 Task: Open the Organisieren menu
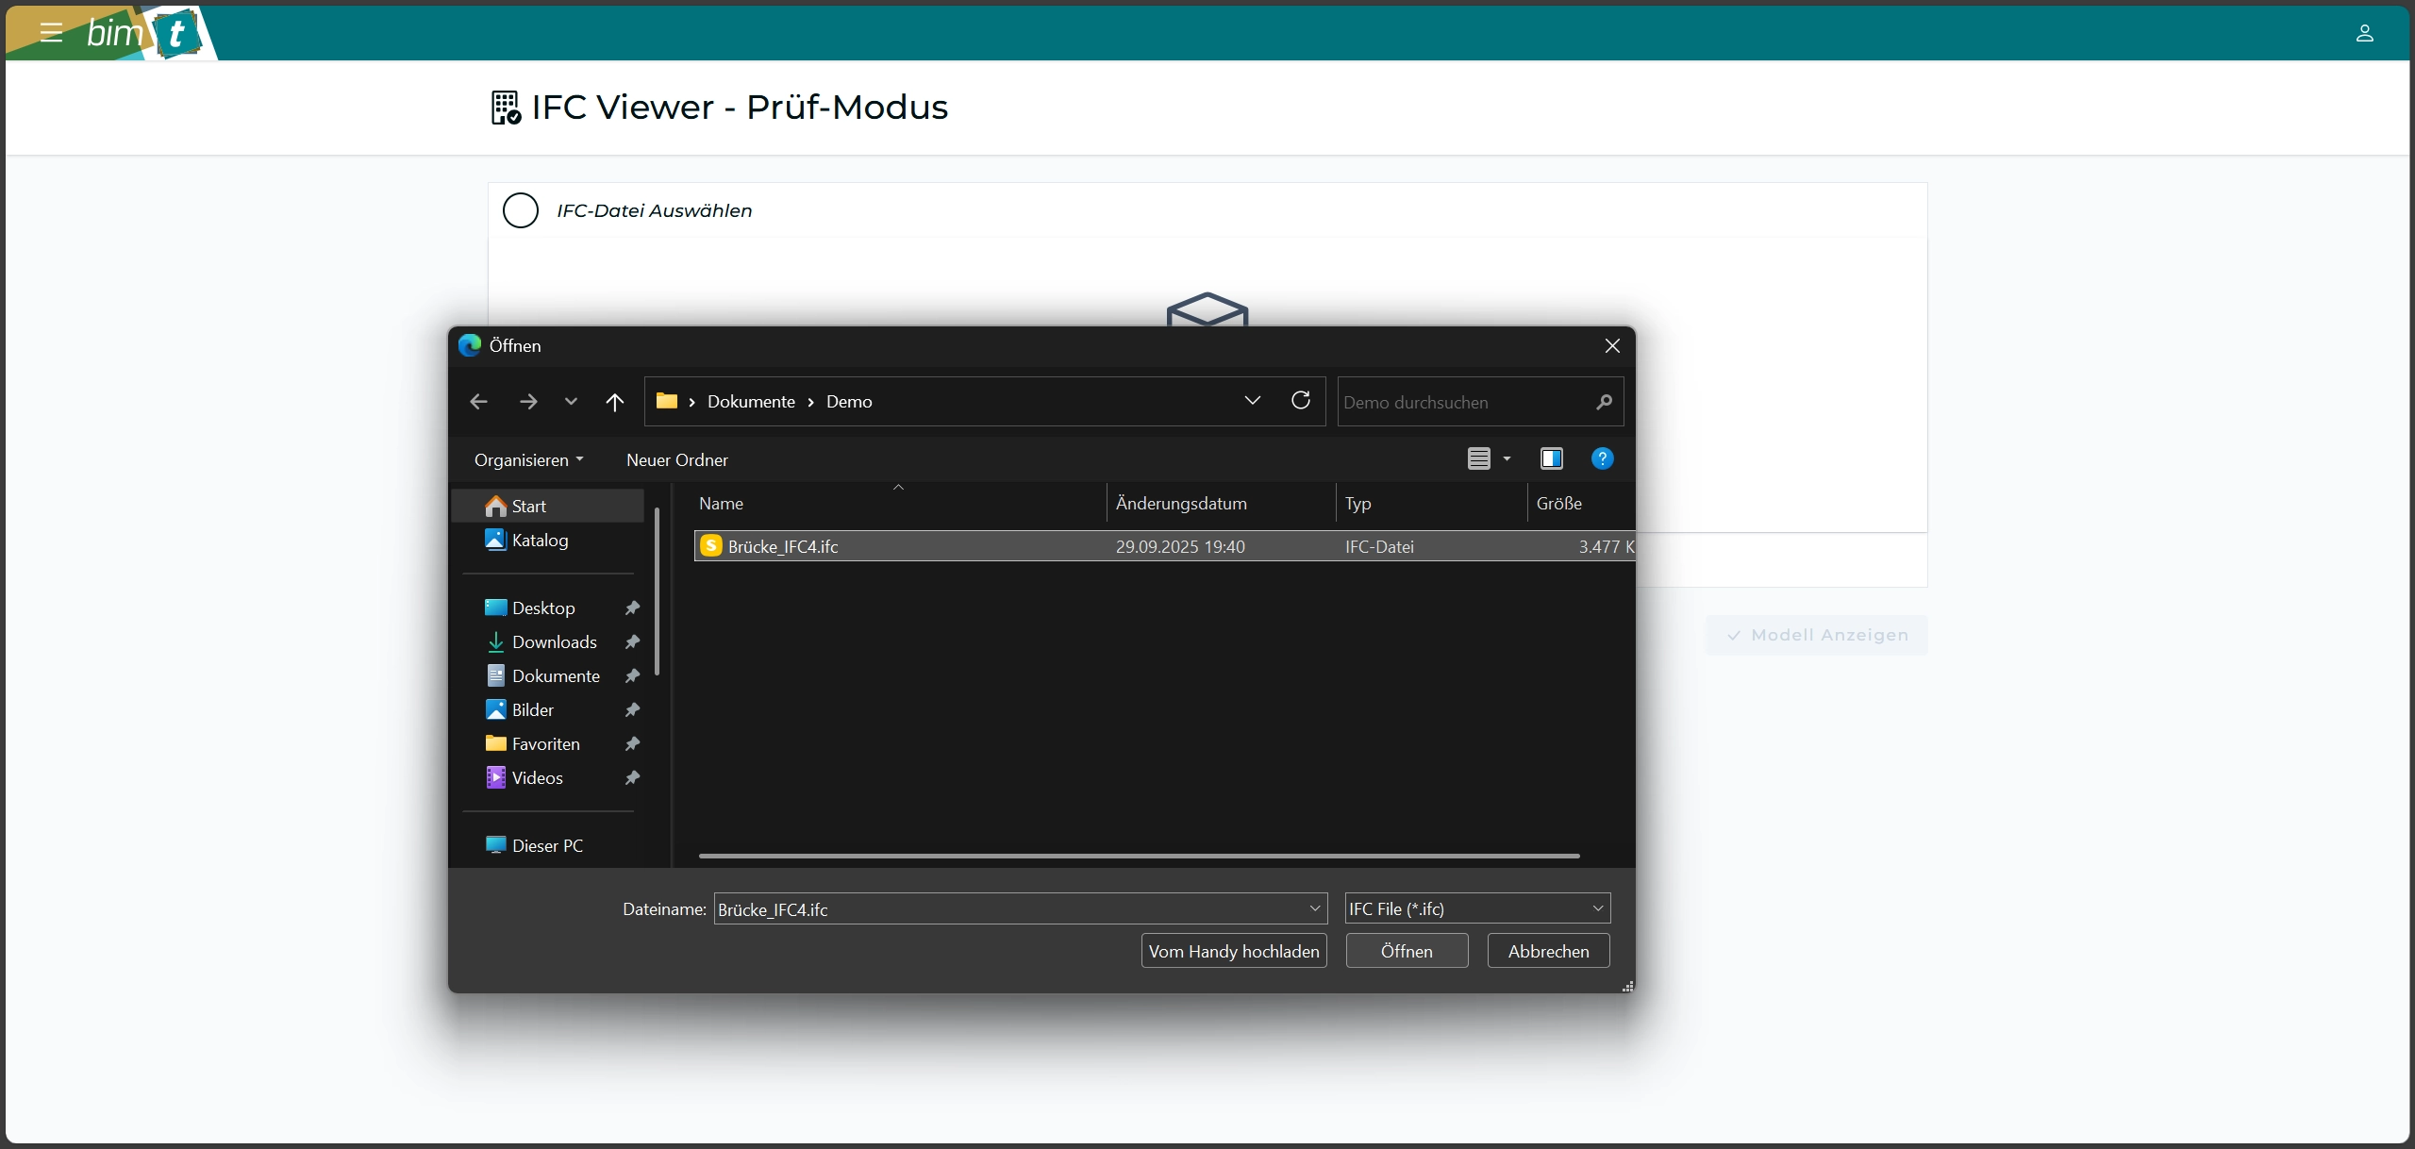coord(528,460)
